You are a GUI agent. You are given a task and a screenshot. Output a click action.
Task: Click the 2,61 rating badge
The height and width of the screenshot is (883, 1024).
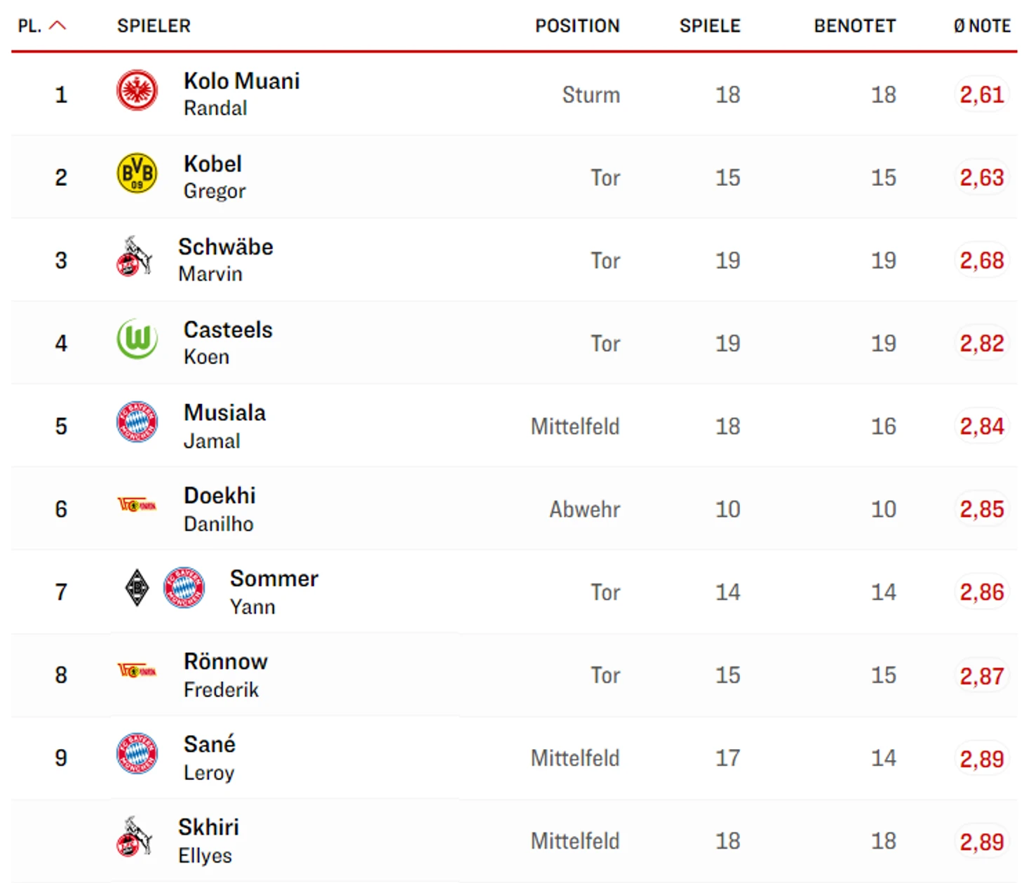click(982, 95)
